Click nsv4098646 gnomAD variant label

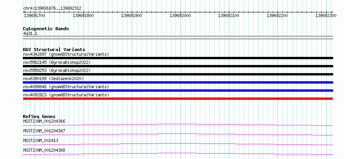[66, 87]
